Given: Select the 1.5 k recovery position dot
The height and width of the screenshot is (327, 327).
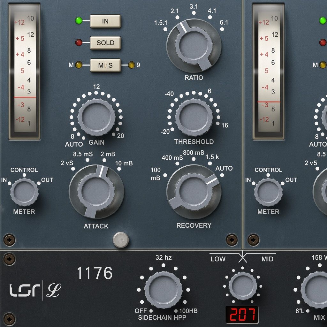Looking at the screenshot, I should click(210, 163).
